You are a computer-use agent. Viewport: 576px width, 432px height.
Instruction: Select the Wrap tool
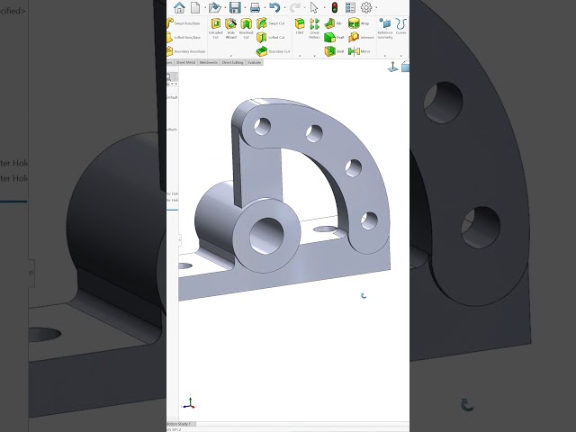pyautogui.click(x=358, y=23)
